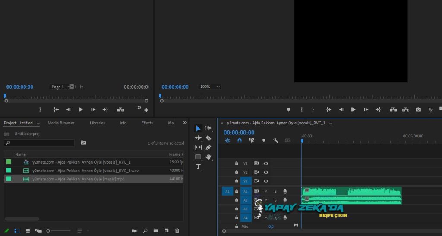Image resolution: width=442 pixels, height=236 pixels.
Task: Select the Razor tool
Action: (x=208, y=138)
